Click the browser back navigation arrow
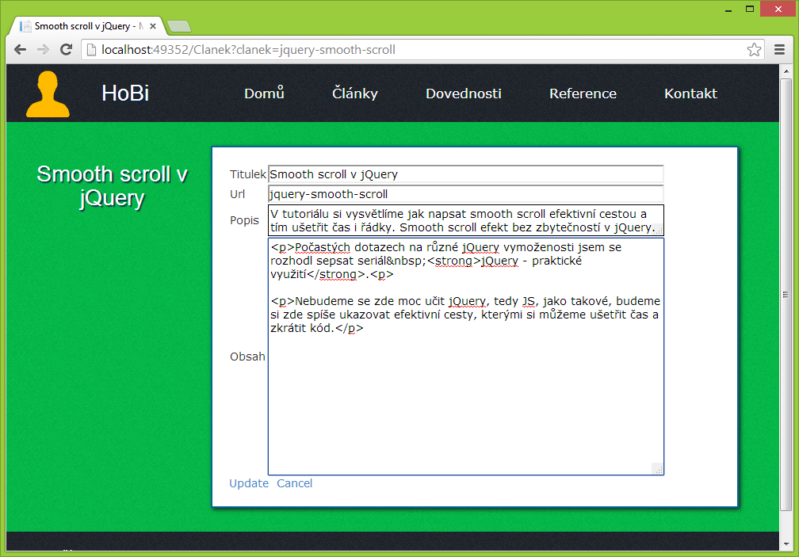 click(20, 48)
